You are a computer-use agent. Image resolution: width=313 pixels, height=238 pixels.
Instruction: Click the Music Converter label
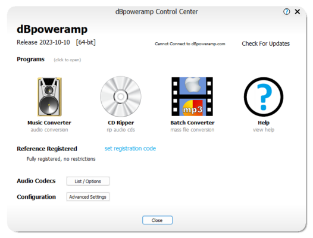click(x=49, y=123)
